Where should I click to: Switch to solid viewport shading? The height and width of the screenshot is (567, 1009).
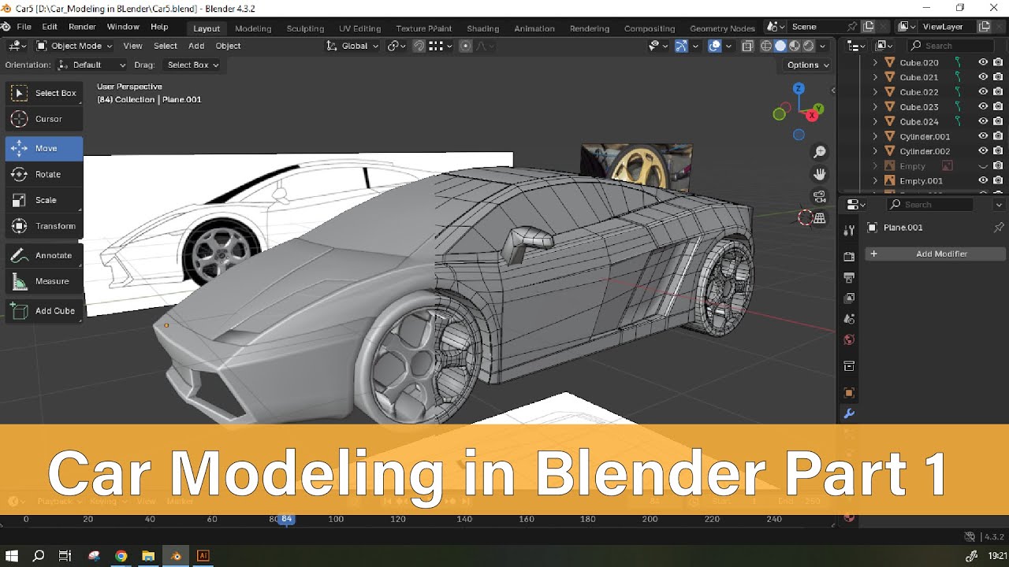point(780,46)
